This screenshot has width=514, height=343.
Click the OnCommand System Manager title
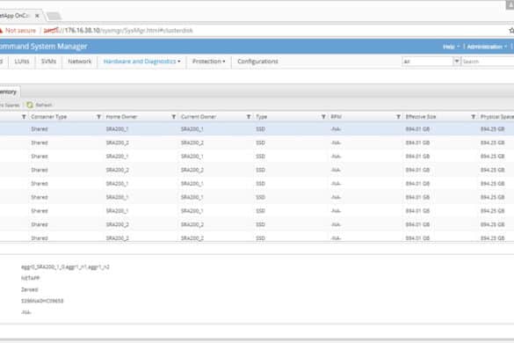[x=44, y=47]
